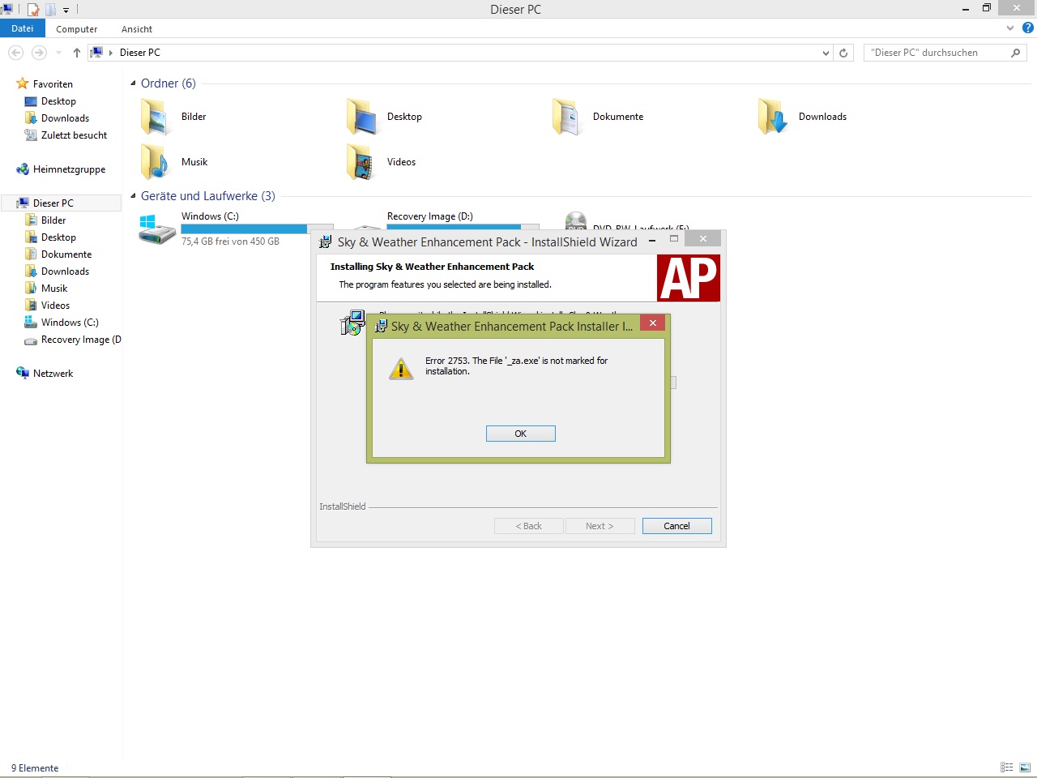Switch to large icons view in status bar

point(1024,767)
